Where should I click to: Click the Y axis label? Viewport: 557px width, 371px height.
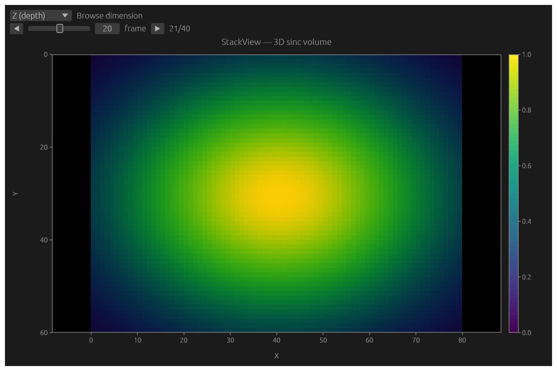point(15,193)
